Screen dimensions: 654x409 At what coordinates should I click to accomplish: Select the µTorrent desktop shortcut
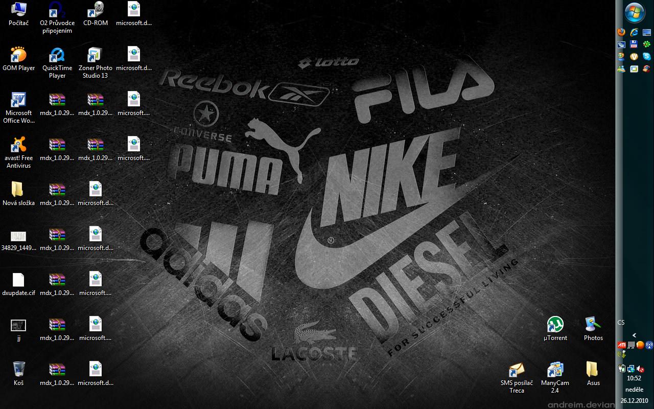tap(555, 329)
